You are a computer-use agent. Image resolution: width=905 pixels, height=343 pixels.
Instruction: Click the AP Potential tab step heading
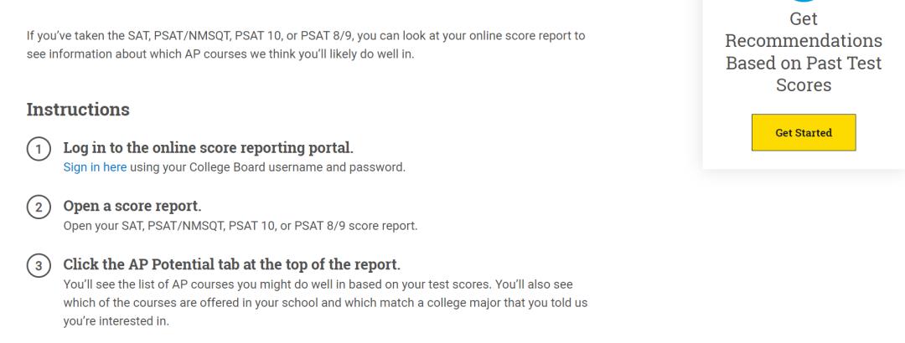tap(232, 264)
